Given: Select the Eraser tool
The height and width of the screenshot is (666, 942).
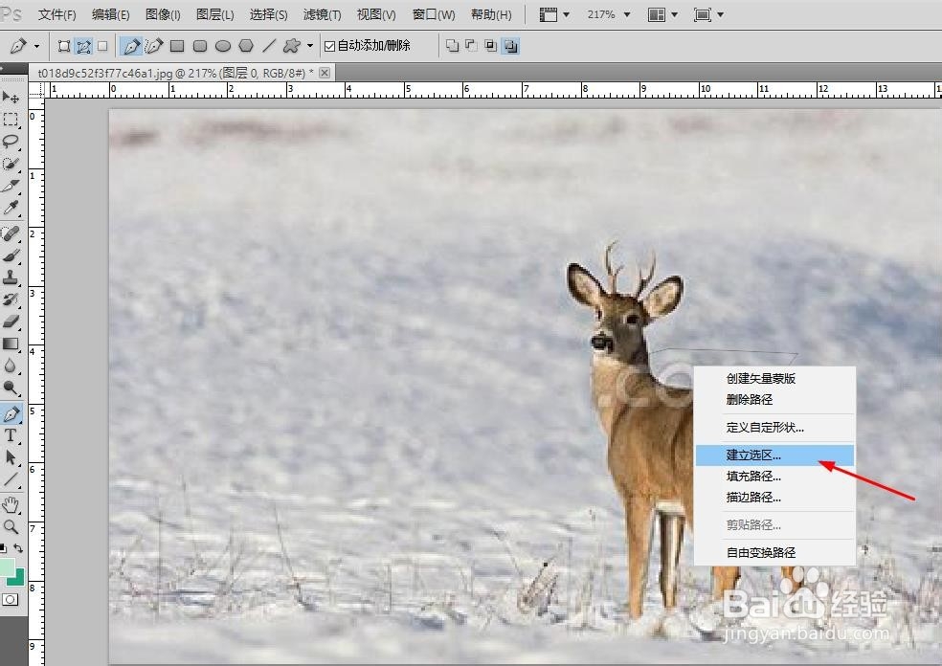Looking at the screenshot, I should pyautogui.click(x=11, y=322).
